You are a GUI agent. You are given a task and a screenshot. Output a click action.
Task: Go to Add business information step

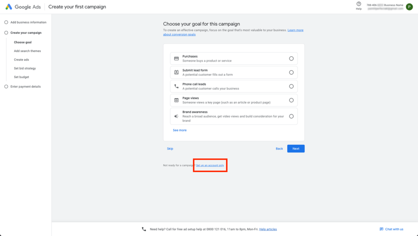click(x=28, y=22)
